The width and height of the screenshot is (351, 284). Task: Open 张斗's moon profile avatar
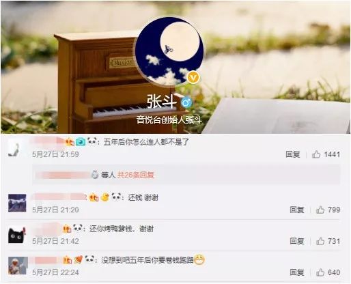click(169, 51)
